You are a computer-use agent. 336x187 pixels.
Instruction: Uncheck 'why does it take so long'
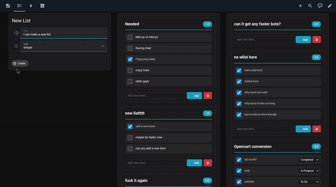tap(239, 103)
